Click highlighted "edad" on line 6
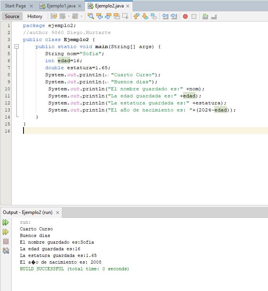 [x=64, y=61]
